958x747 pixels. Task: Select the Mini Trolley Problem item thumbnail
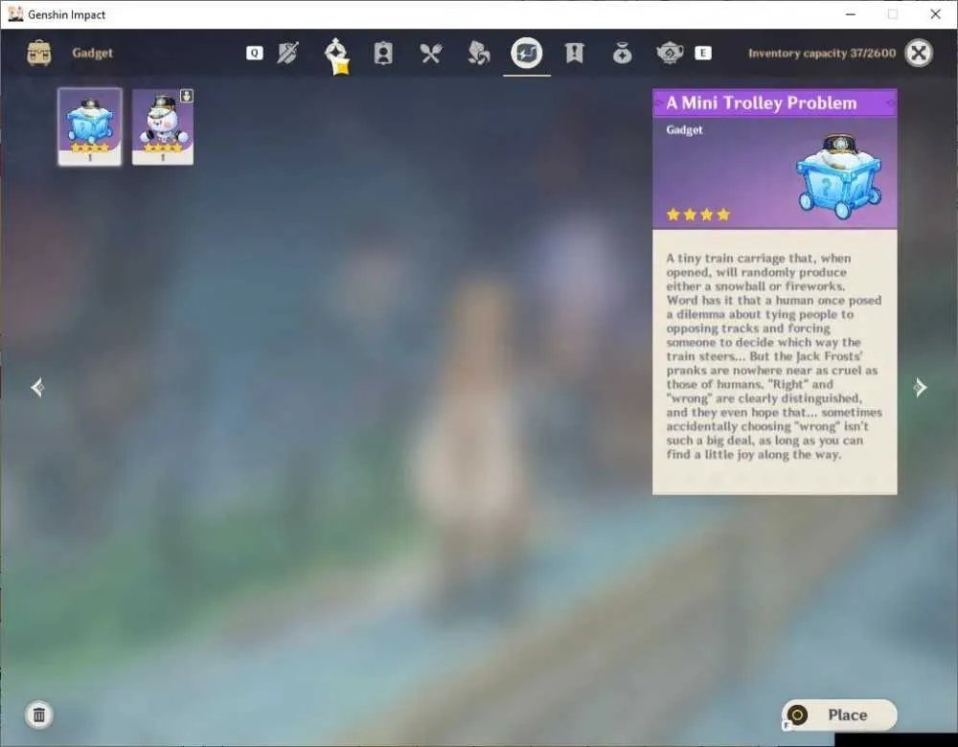point(90,126)
